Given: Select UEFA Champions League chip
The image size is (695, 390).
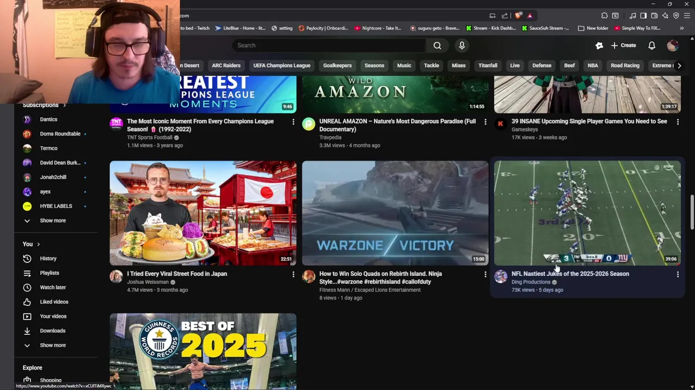Looking at the screenshot, I should 282,66.
